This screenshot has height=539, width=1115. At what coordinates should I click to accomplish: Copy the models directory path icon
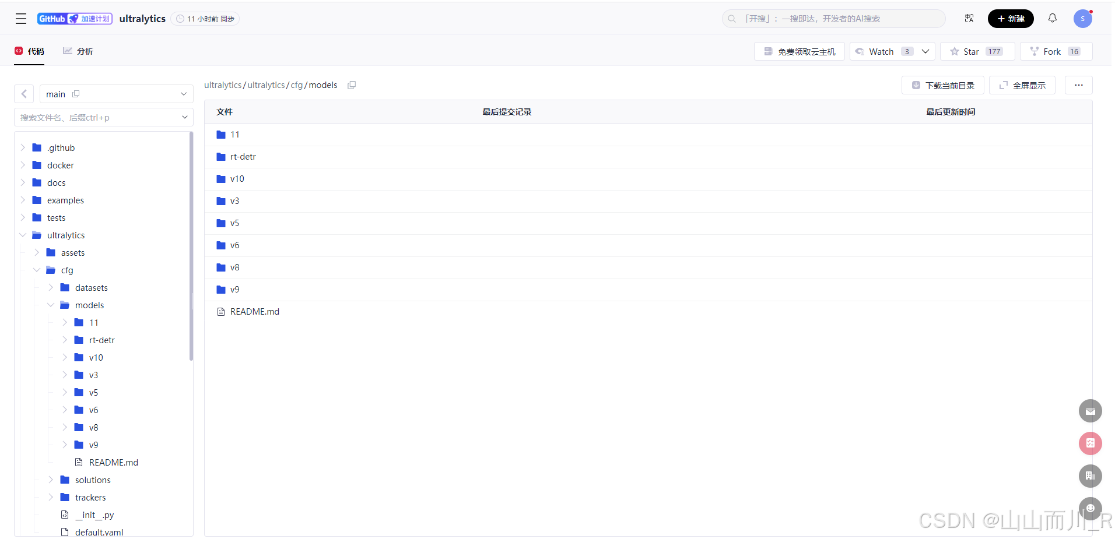pos(352,85)
